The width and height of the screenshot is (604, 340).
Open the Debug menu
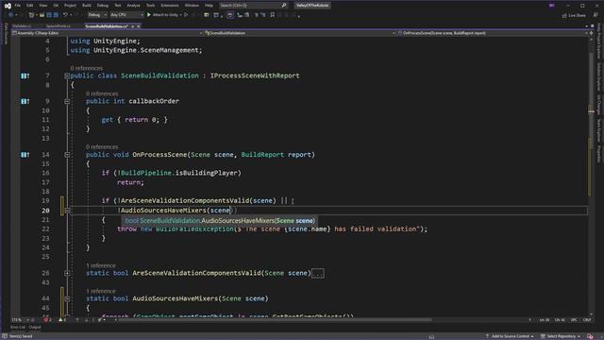[x=103, y=6]
